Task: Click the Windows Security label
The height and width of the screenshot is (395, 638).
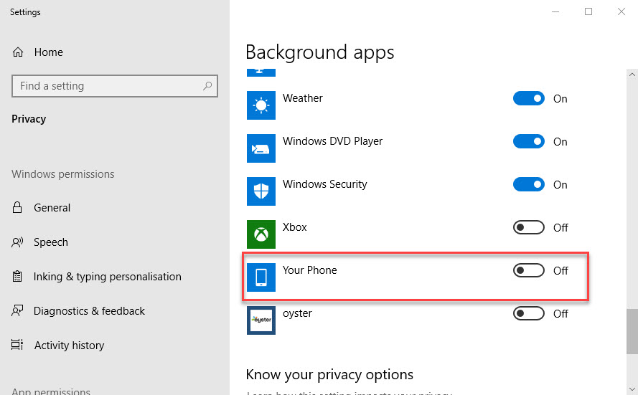Action: (324, 184)
